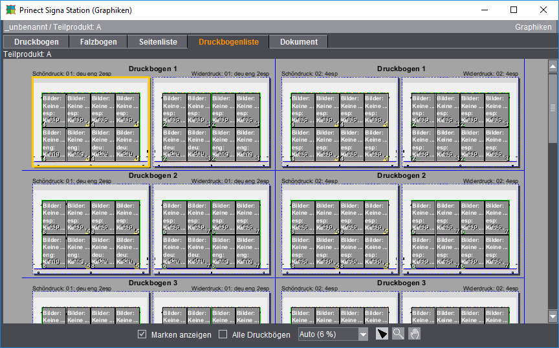Select Schöndruck 02 4esp thumbnail of Druckbogen 2
The width and height of the screenshot is (559, 348).
click(x=340, y=230)
